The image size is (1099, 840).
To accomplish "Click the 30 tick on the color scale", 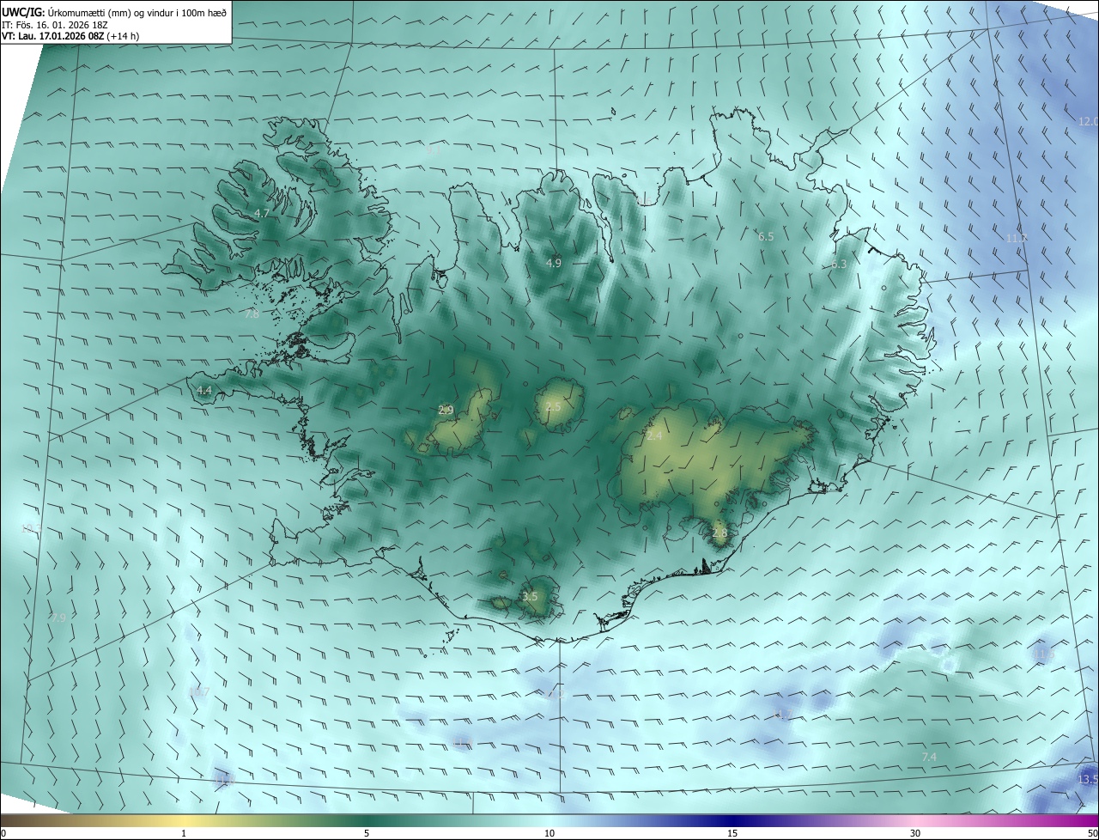I will (915, 832).
